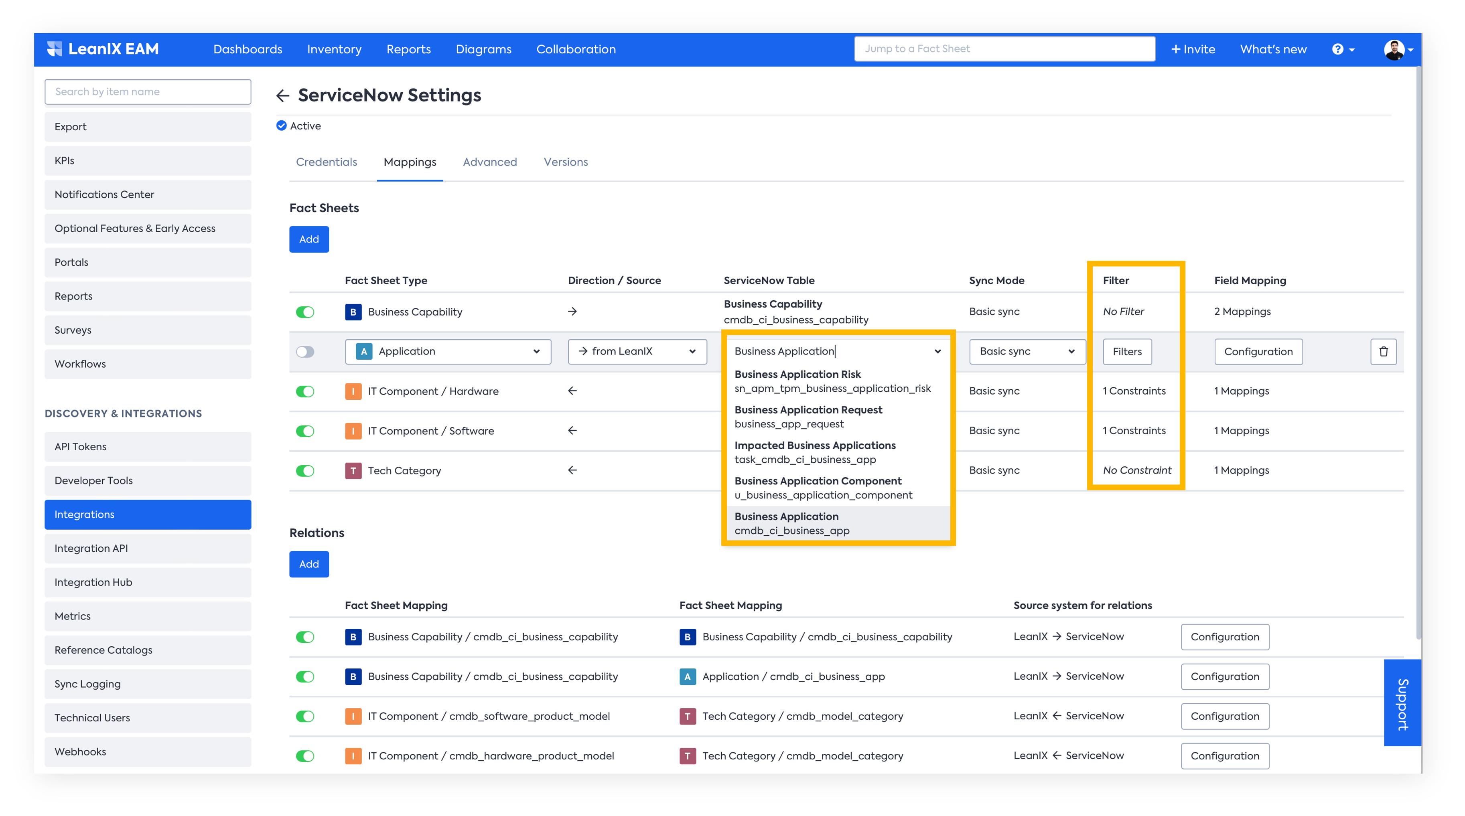
Task: Click the LeanIX EAM logo
Action: point(103,49)
